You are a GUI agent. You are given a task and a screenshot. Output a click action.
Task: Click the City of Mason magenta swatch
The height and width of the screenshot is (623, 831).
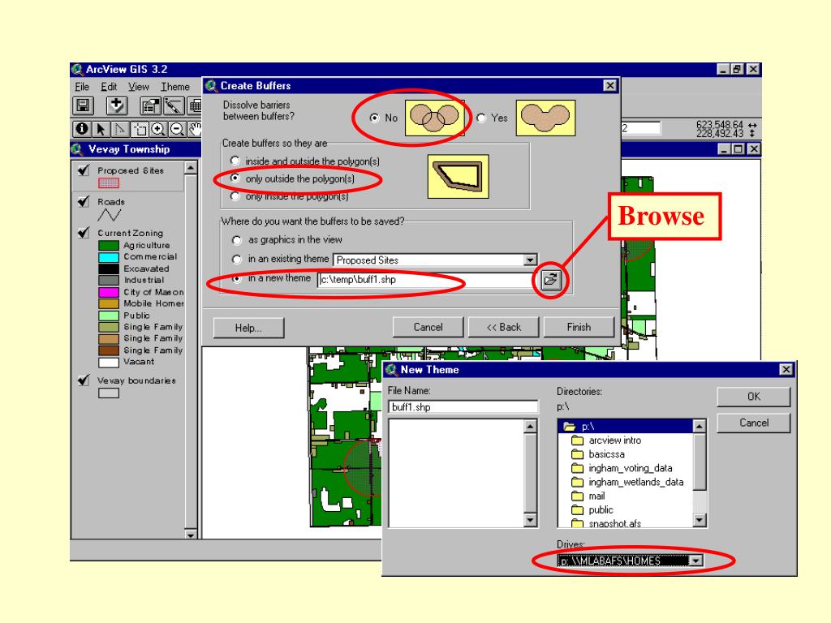pos(109,292)
